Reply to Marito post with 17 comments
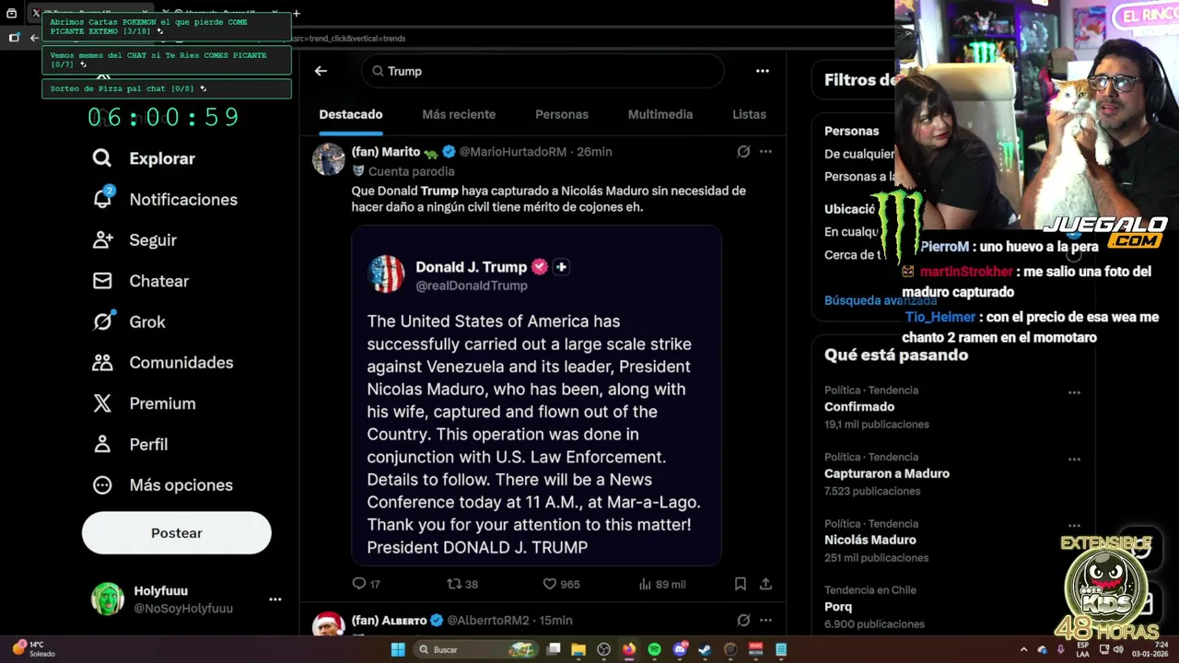Viewport: 1179px width, 663px height. (366, 584)
